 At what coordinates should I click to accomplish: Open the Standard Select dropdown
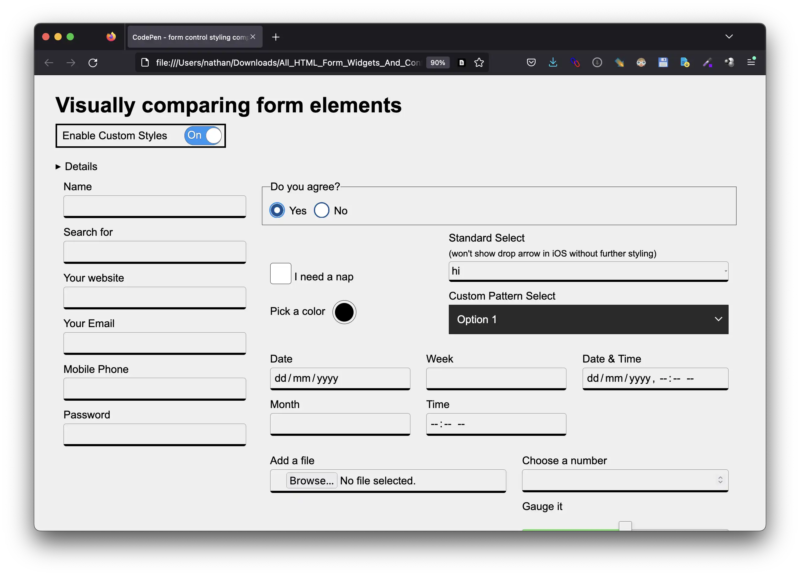click(587, 271)
